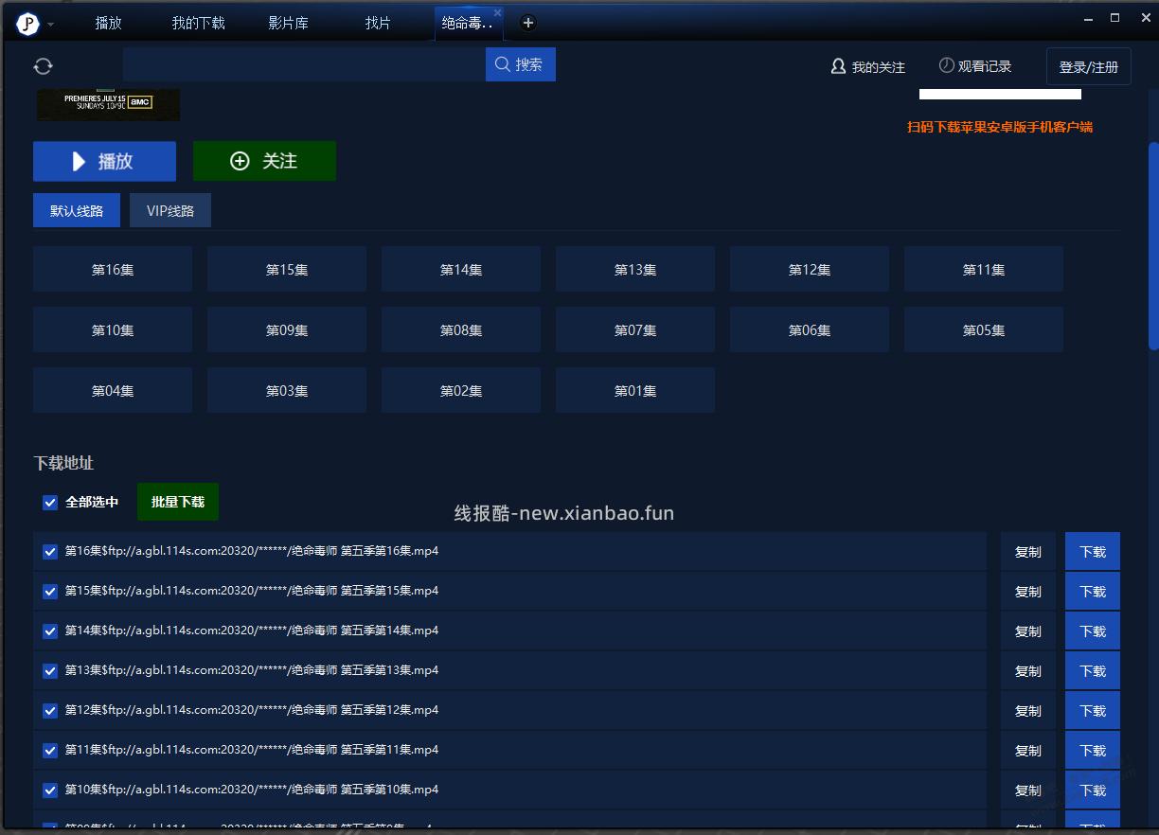The height and width of the screenshot is (835, 1159).
Task: Select the 默认线路 tab
Action: (x=77, y=211)
